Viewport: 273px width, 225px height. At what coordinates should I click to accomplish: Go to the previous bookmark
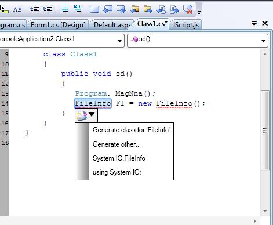tap(108, 9)
